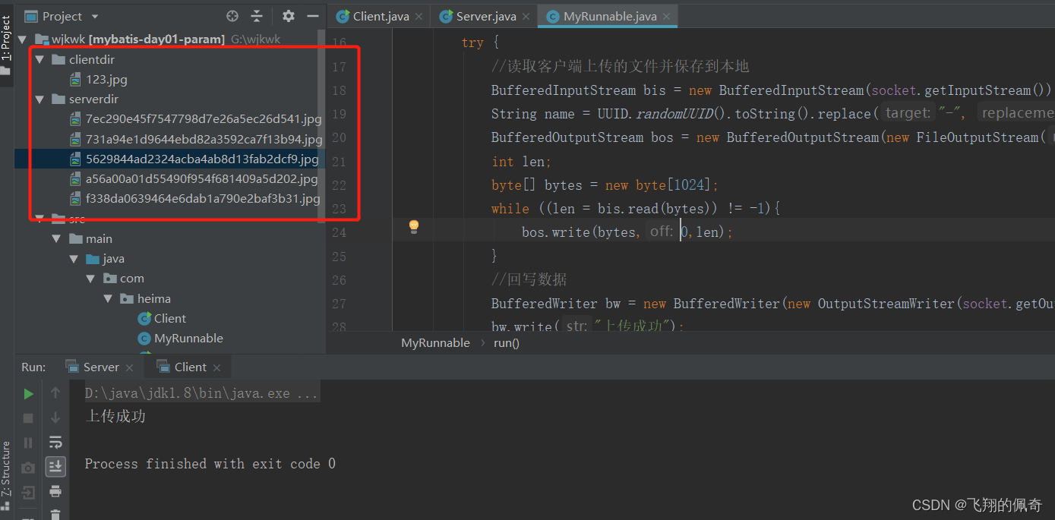Select a56a00a01d55490f954f681409a5d202.jpg file
The width and height of the screenshot is (1055, 520).
point(194,179)
